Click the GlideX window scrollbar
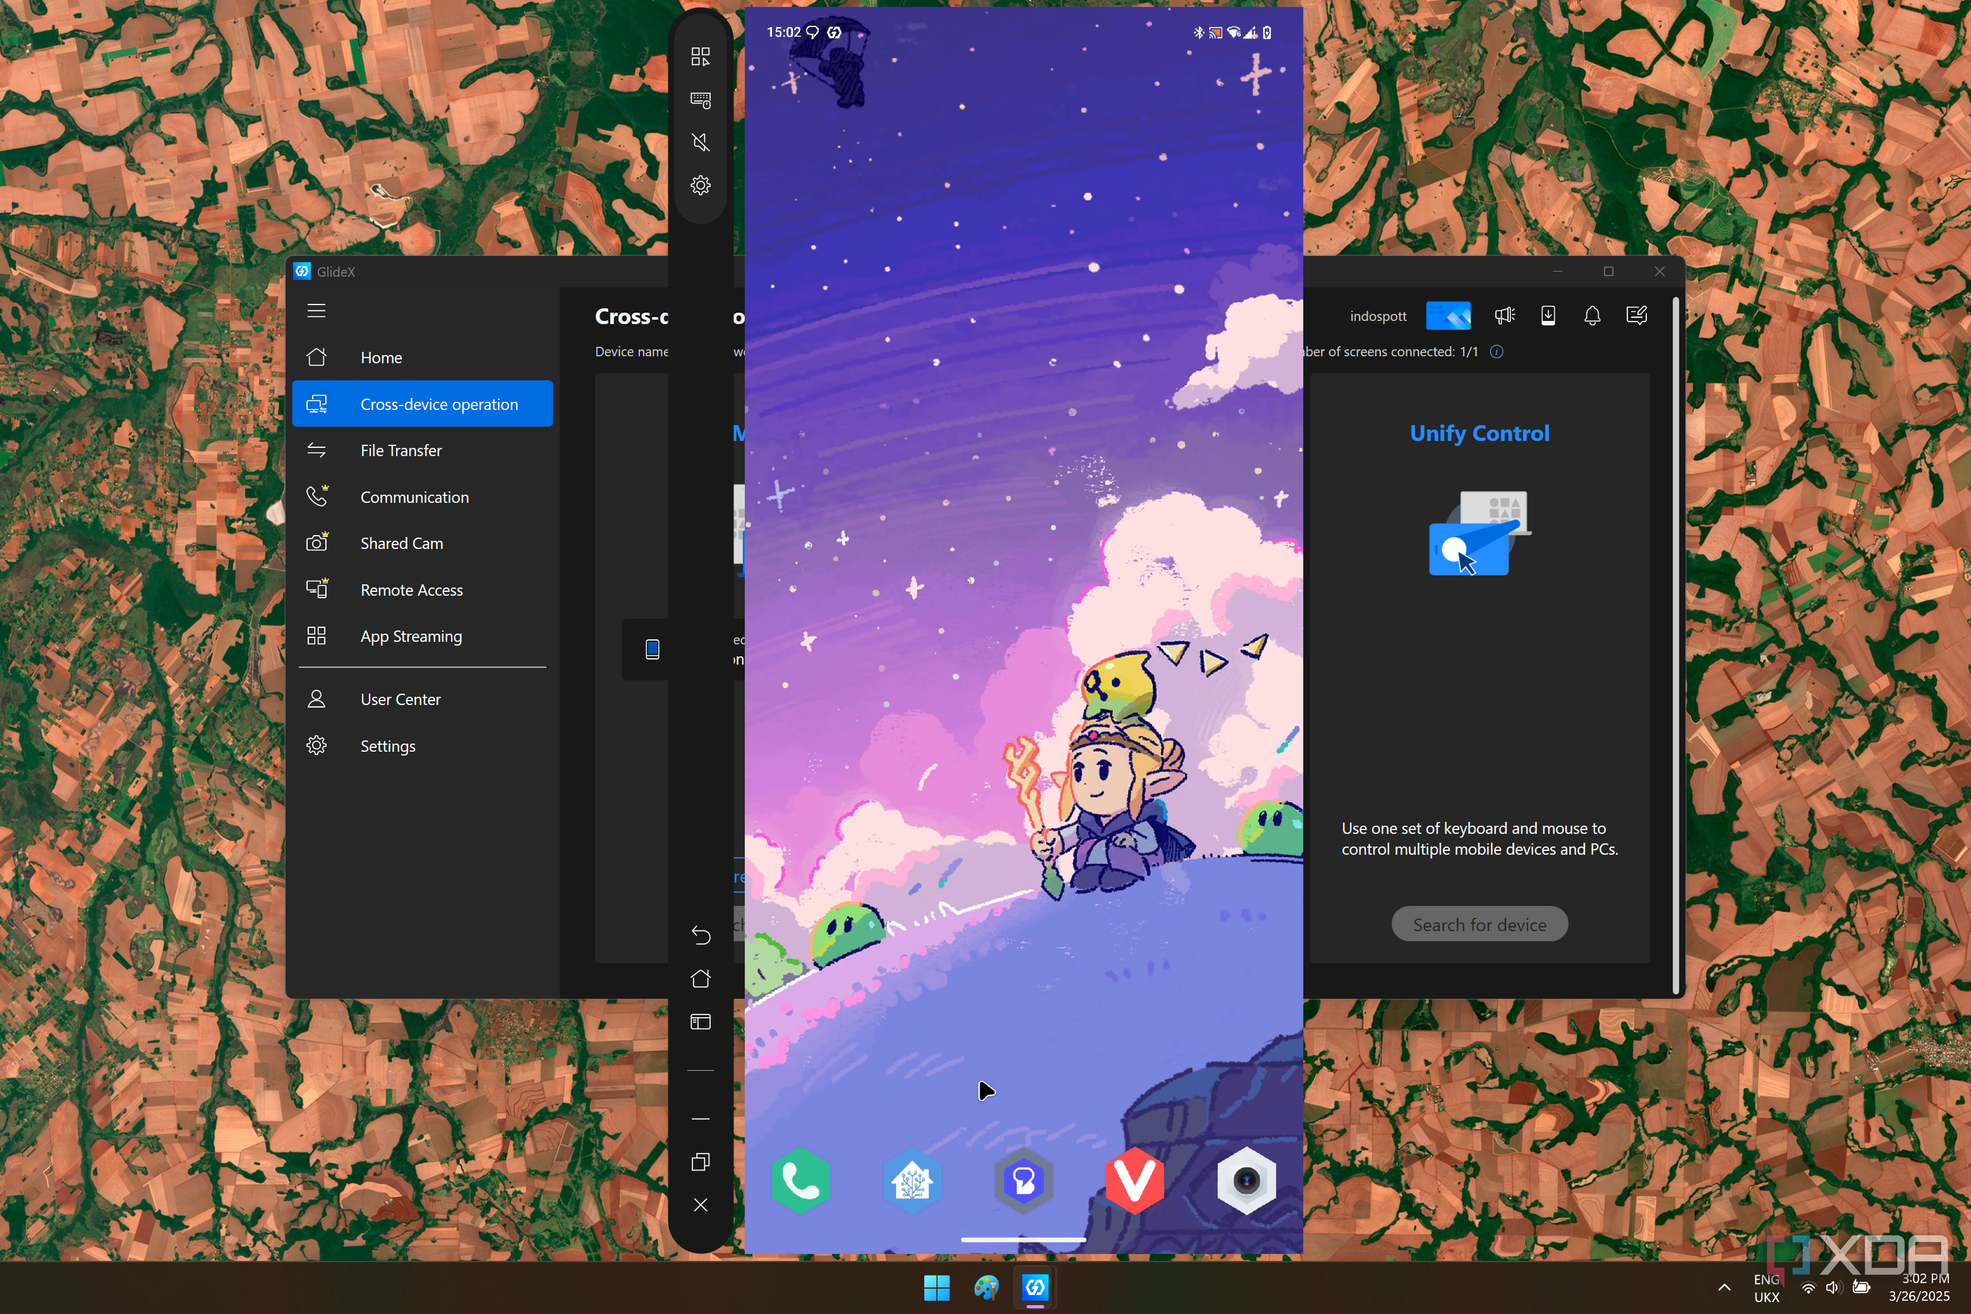The height and width of the screenshot is (1314, 1971). [x=1676, y=645]
